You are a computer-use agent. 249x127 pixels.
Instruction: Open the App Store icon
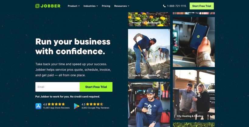pyautogui.click(x=38, y=106)
